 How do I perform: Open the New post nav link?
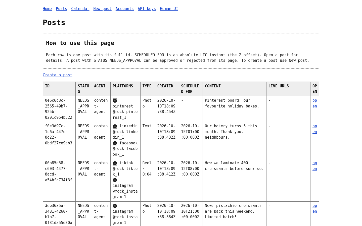(x=102, y=9)
